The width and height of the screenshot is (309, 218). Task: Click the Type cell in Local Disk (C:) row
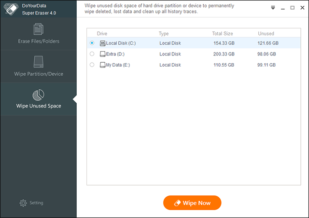(x=170, y=43)
